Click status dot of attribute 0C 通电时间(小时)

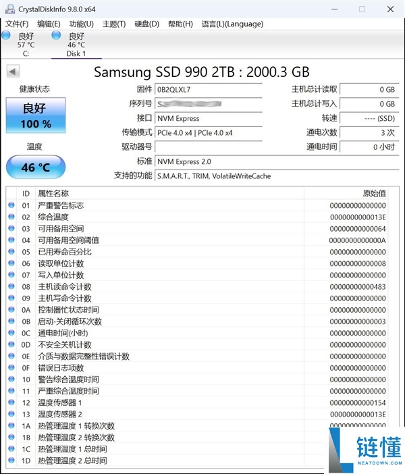click(11, 333)
